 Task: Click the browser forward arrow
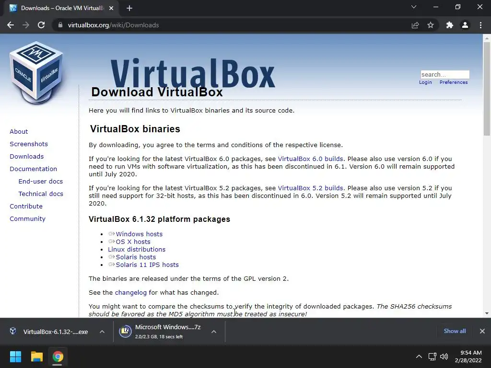coord(26,25)
